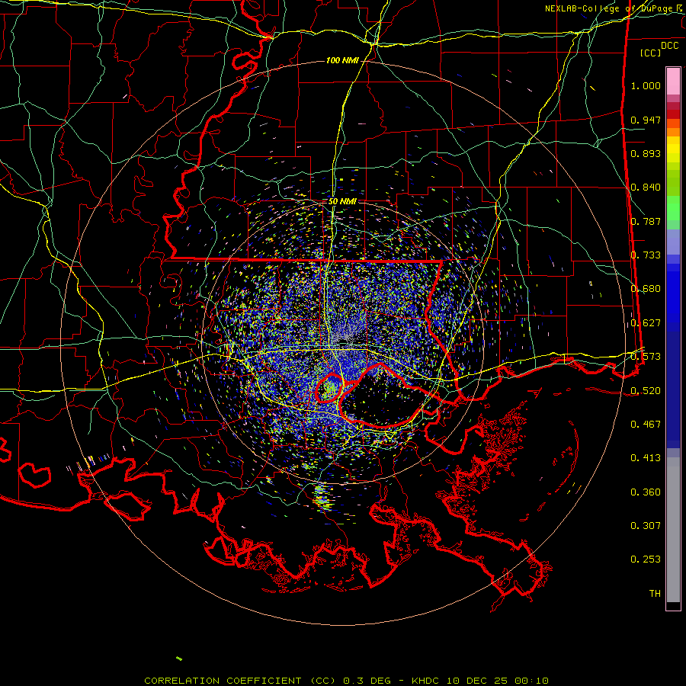This screenshot has width=686, height=686.
Task: Pick the pink swatch atop the color bar
Action: pyautogui.click(x=673, y=81)
